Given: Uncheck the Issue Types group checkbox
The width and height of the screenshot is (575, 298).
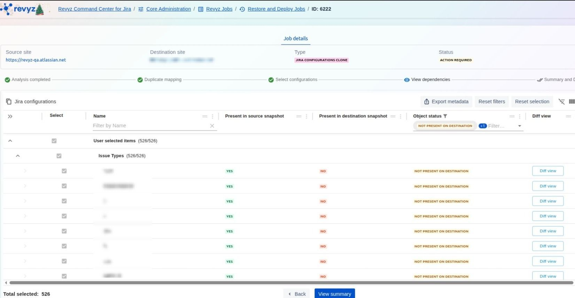Looking at the screenshot, I should pos(59,156).
